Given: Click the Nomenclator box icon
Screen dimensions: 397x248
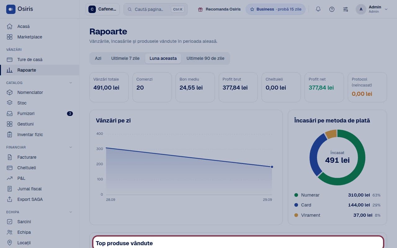Looking at the screenshot, I should pos(10,92).
